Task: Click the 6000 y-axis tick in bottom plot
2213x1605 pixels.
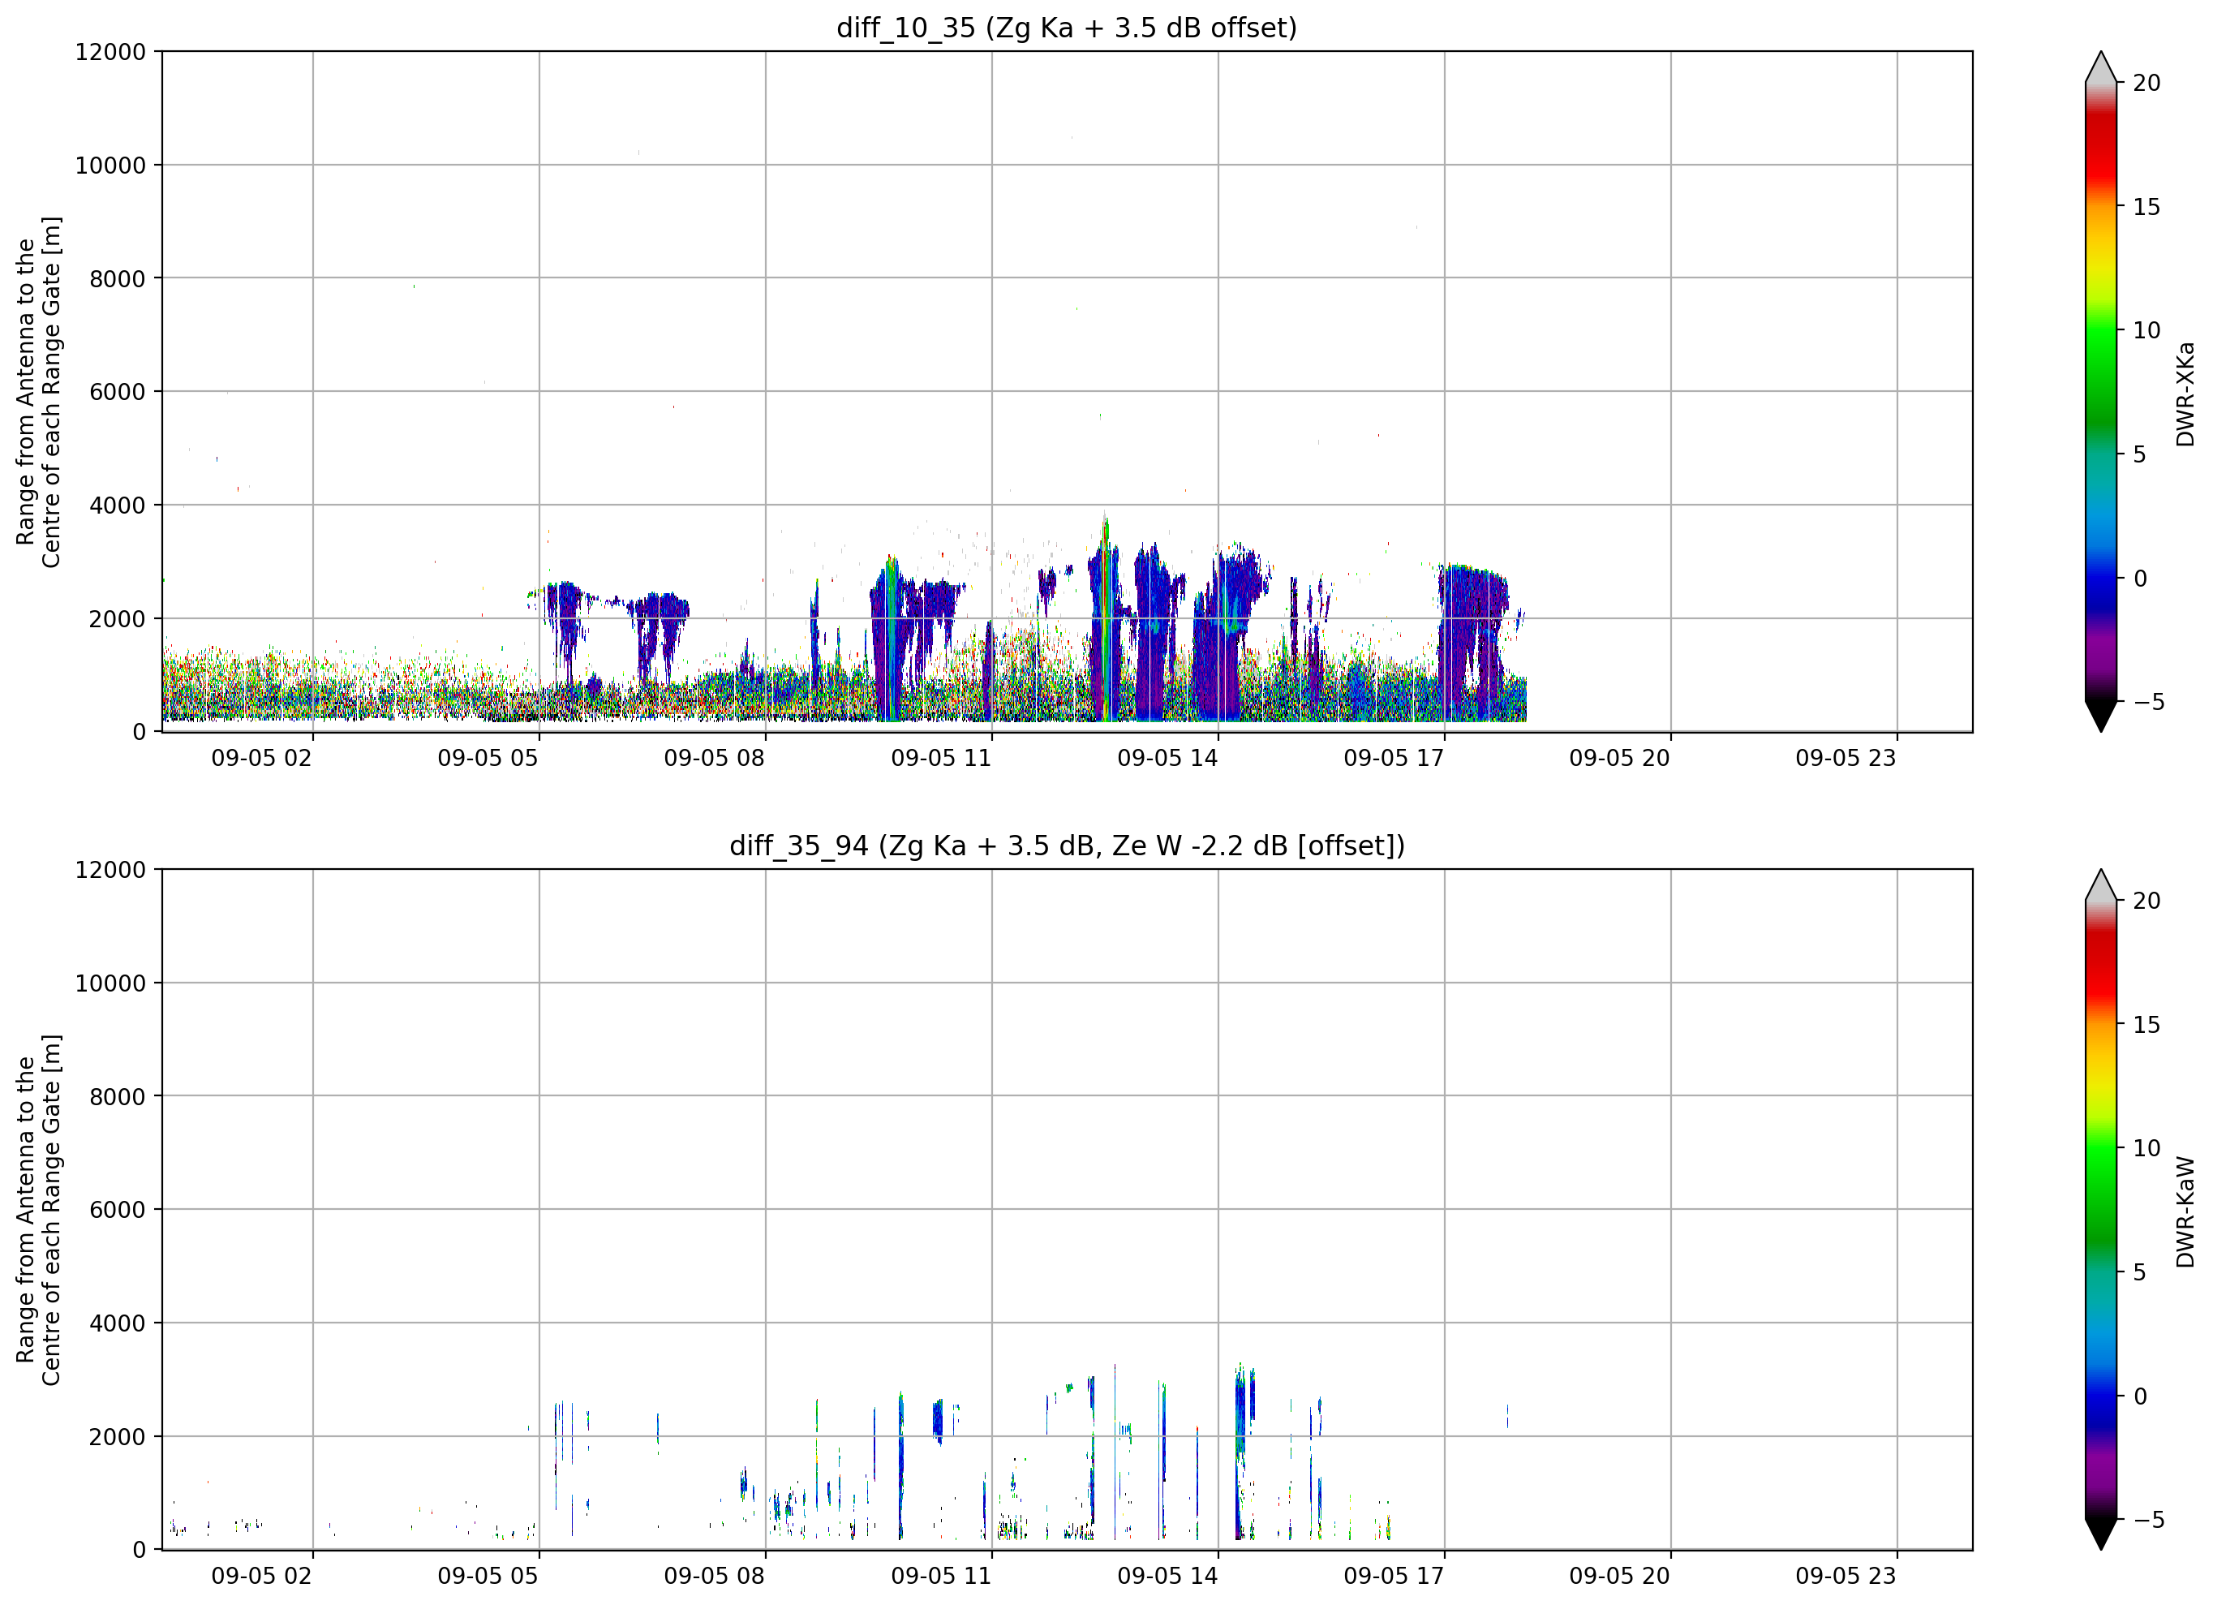Action: click(x=117, y=1210)
